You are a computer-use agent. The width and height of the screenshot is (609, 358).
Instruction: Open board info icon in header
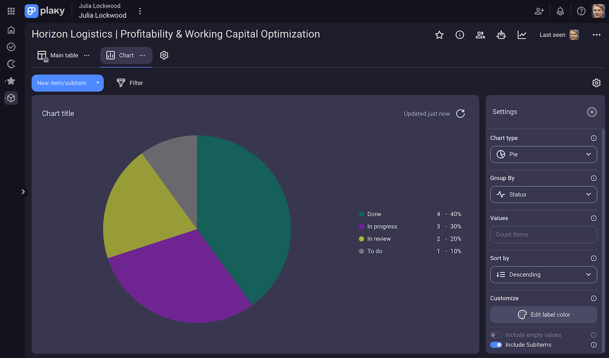460,35
